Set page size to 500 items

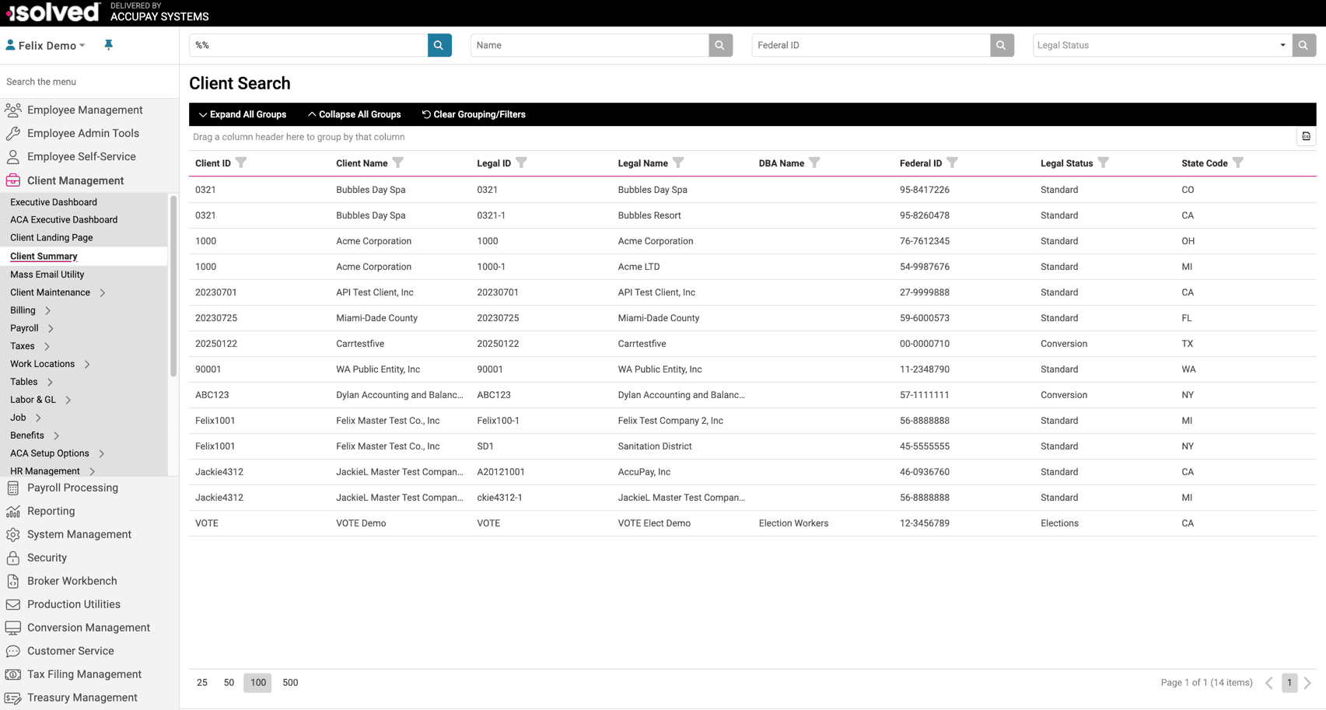(290, 683)
